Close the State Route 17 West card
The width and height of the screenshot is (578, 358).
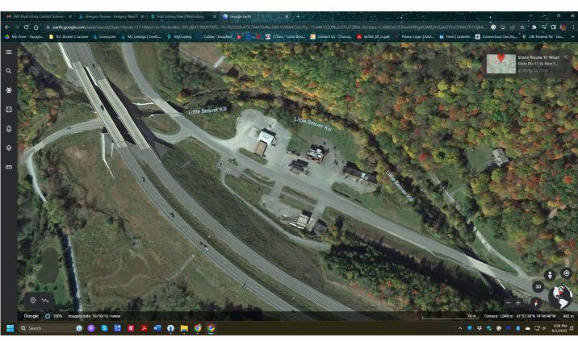[x=566, y=57]
